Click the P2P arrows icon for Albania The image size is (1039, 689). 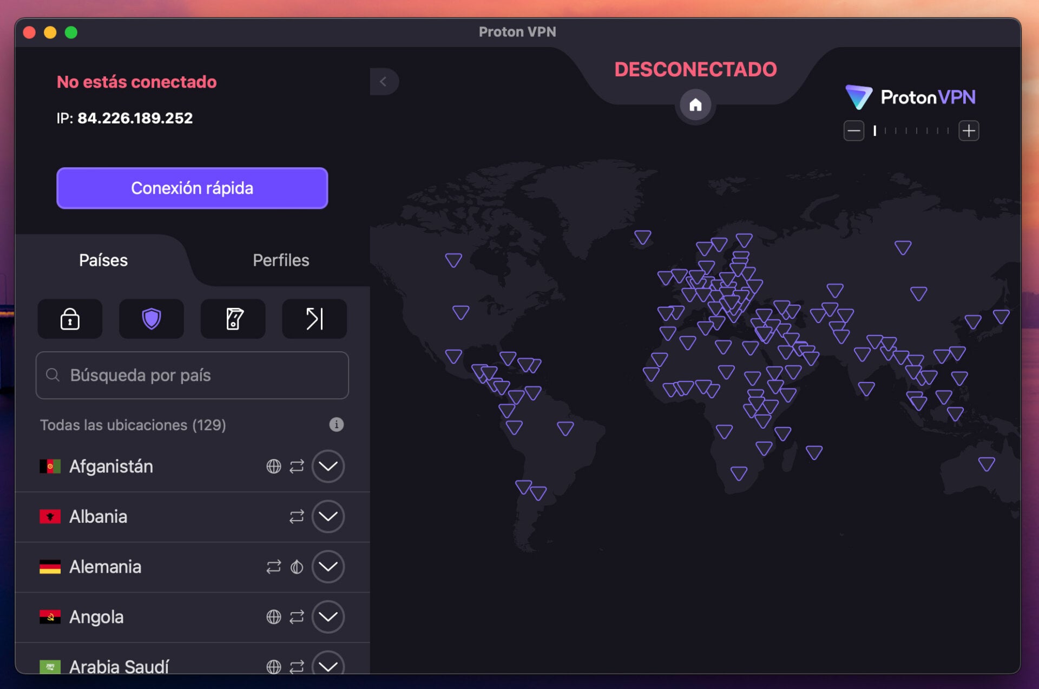pyautogui.click(x=295, y=517)
